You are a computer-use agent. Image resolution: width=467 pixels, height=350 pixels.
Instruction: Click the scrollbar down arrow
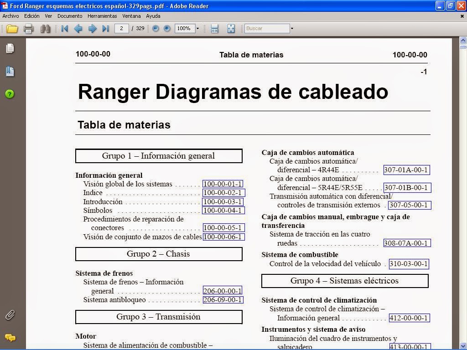point(463,345)
